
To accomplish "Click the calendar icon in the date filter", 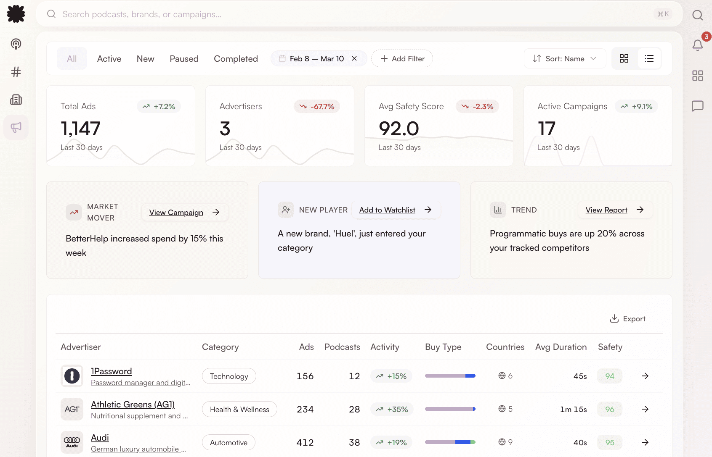I will coord(282,58).
